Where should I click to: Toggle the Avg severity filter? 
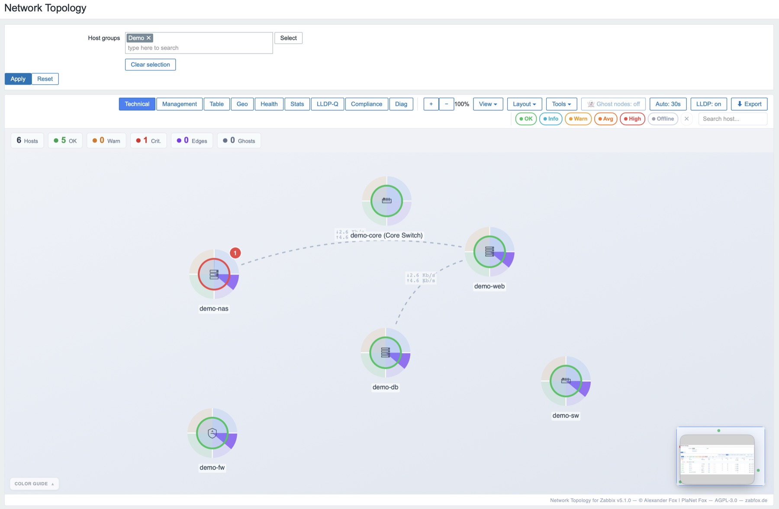[605, 119]
